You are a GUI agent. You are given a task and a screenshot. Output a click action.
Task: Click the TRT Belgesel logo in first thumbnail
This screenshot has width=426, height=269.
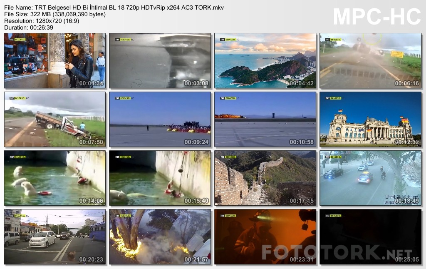click(x=17, y=40)
